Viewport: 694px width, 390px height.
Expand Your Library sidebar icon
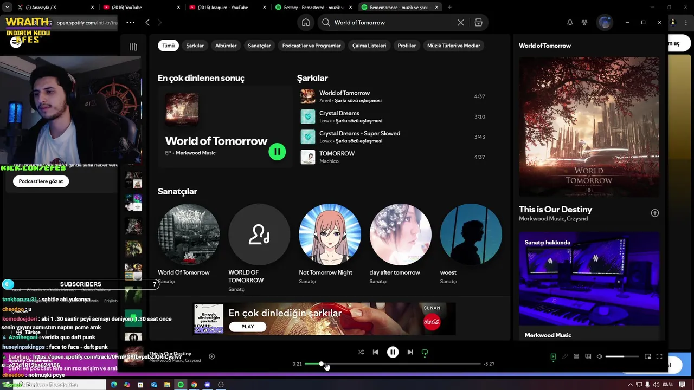(x=133, y=47)
